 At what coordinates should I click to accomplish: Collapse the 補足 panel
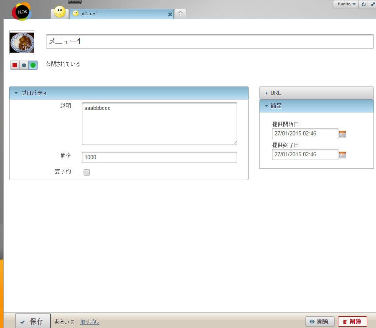coord(317,106)
